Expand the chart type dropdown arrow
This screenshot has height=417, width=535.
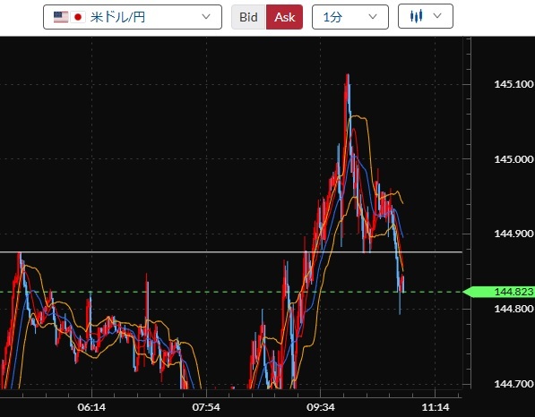(x=437, y=16)
